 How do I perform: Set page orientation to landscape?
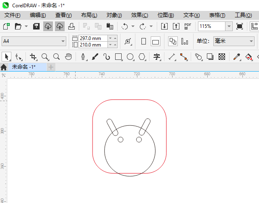pos(156,41)
